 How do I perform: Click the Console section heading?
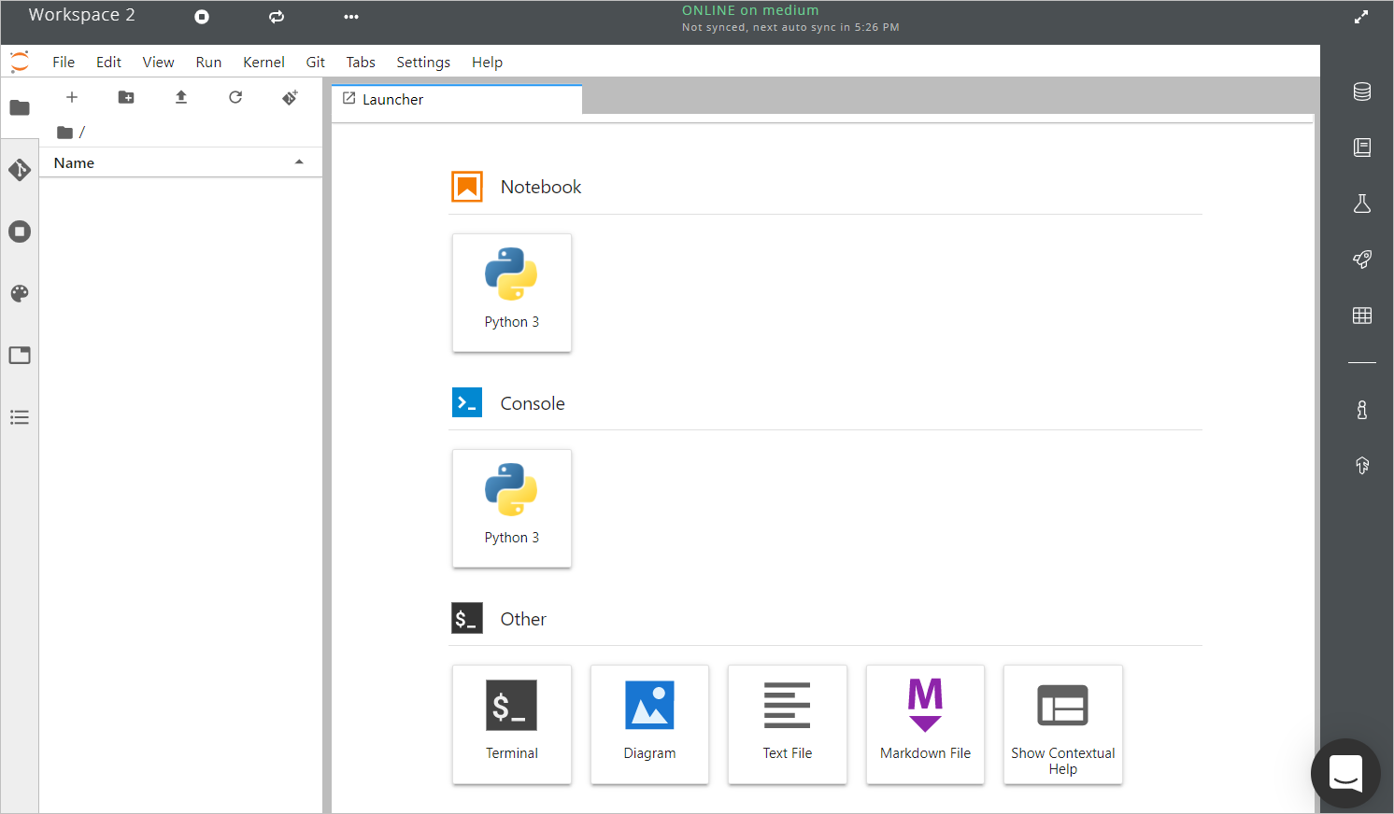tap(533, 403)
